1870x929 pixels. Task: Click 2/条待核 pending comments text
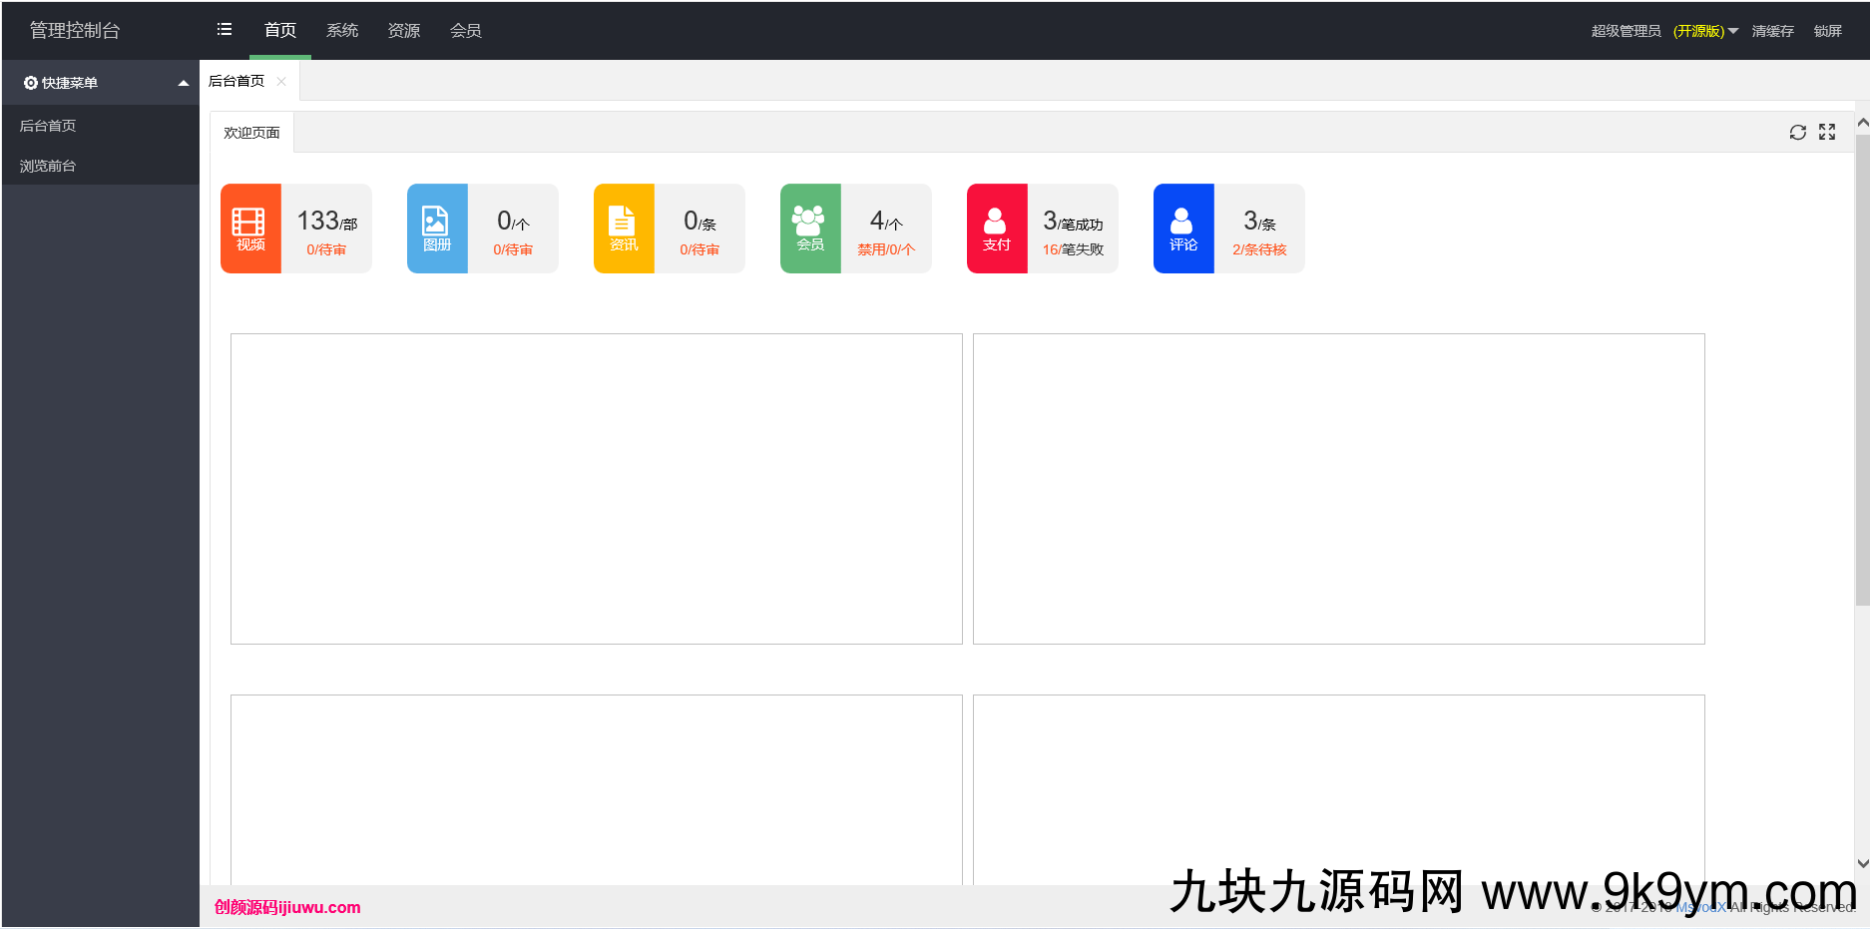tap(1259, 249)
